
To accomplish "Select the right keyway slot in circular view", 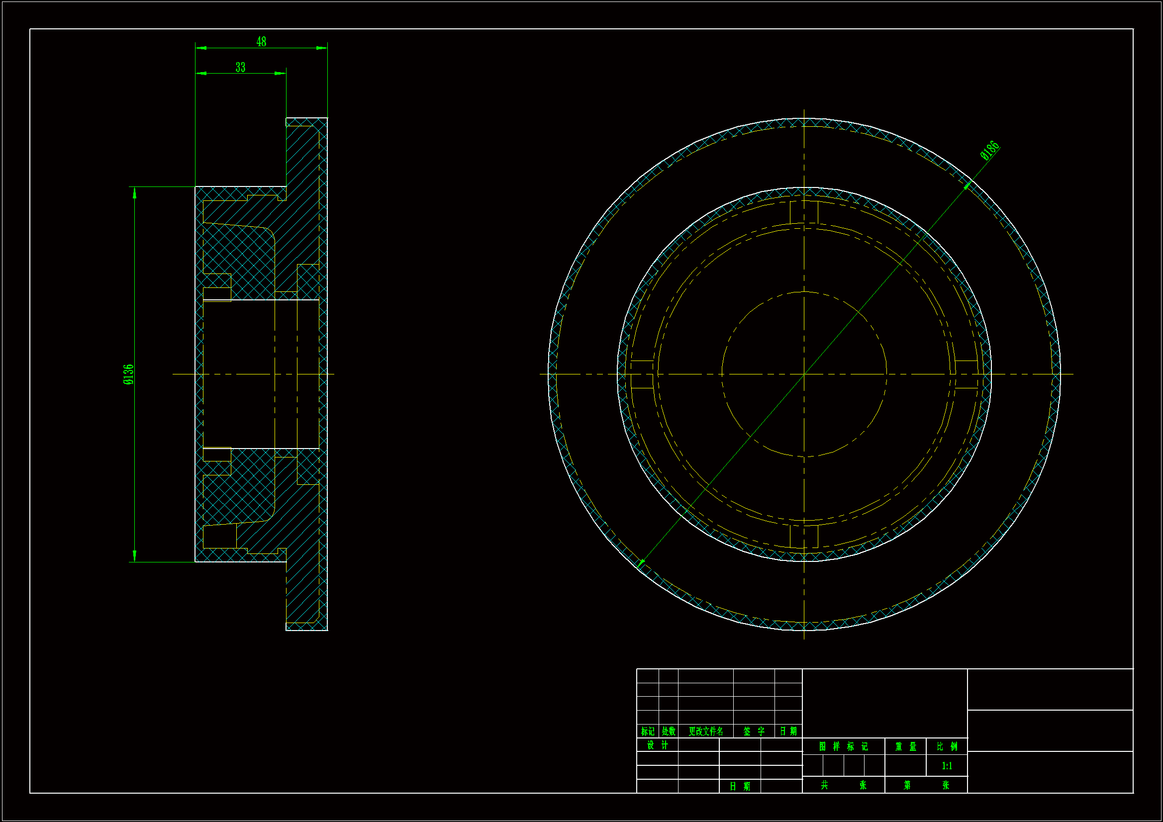I will [x=966, y=374].
